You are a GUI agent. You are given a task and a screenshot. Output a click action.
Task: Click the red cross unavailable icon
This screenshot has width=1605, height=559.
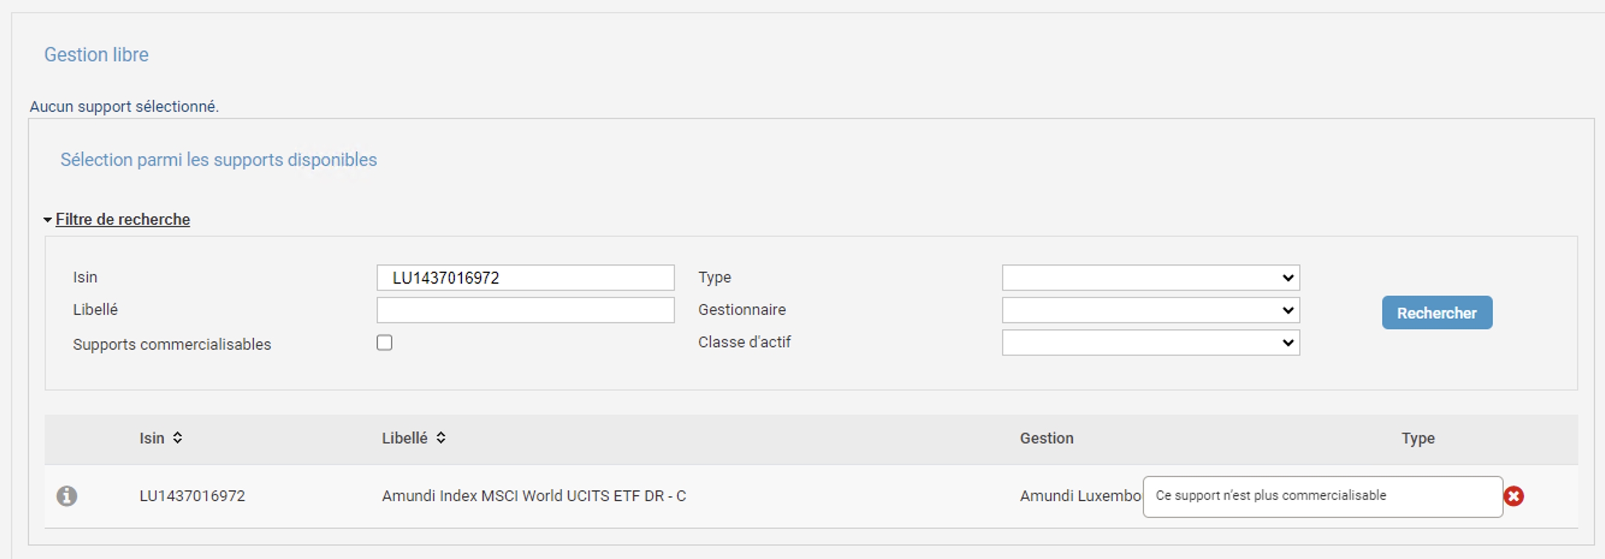pyautogui.click(x=1514, y=496)
